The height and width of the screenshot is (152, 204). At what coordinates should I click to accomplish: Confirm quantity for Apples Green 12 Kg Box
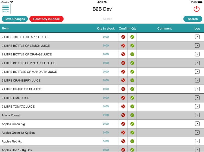click(132, 133)
